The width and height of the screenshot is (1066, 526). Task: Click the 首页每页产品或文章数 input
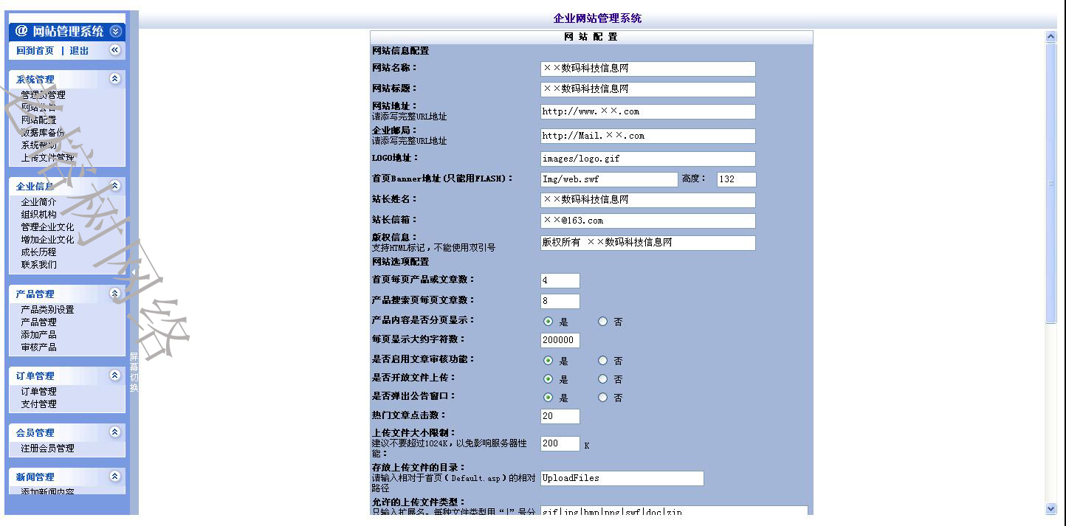560,280
